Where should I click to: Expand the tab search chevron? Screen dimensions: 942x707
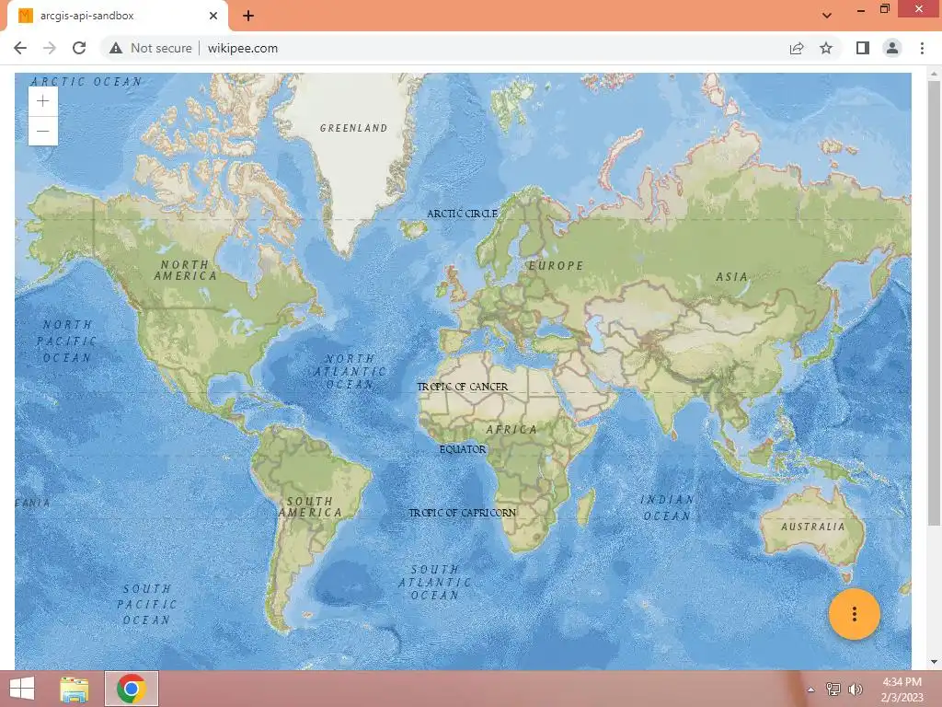[x=827, y=16]
